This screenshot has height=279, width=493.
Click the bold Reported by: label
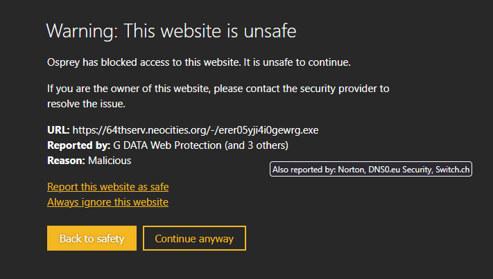[x=78, y=145]
